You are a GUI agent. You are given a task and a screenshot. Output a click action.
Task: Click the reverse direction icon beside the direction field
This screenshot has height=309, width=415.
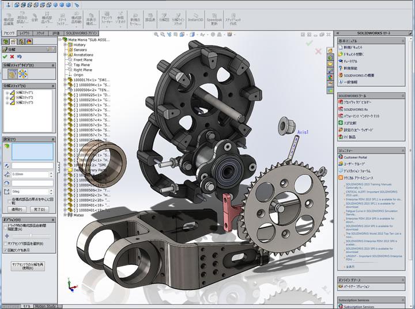tap(7, 166)
